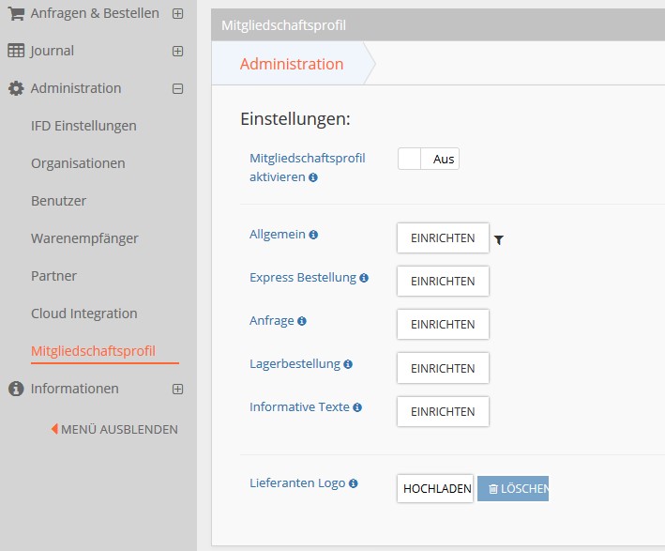Click info icon after Mitgliedschaftsprofil aktivieren
Screen dimensions: 665x551
point(313,177)
